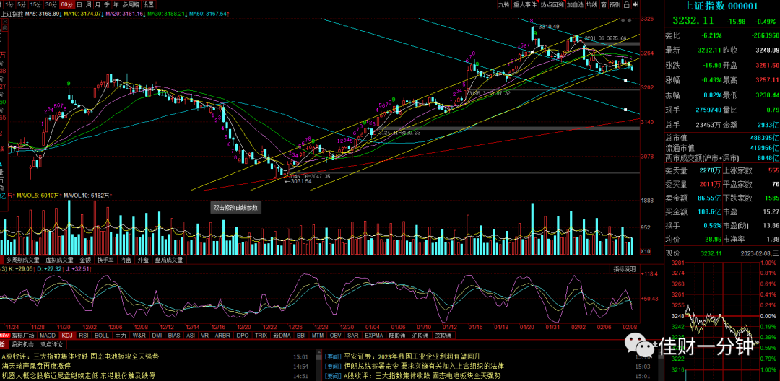Switch to 5分 chart period
The image size is (780, 381).
pyautogui.click(x=22, y=4)
